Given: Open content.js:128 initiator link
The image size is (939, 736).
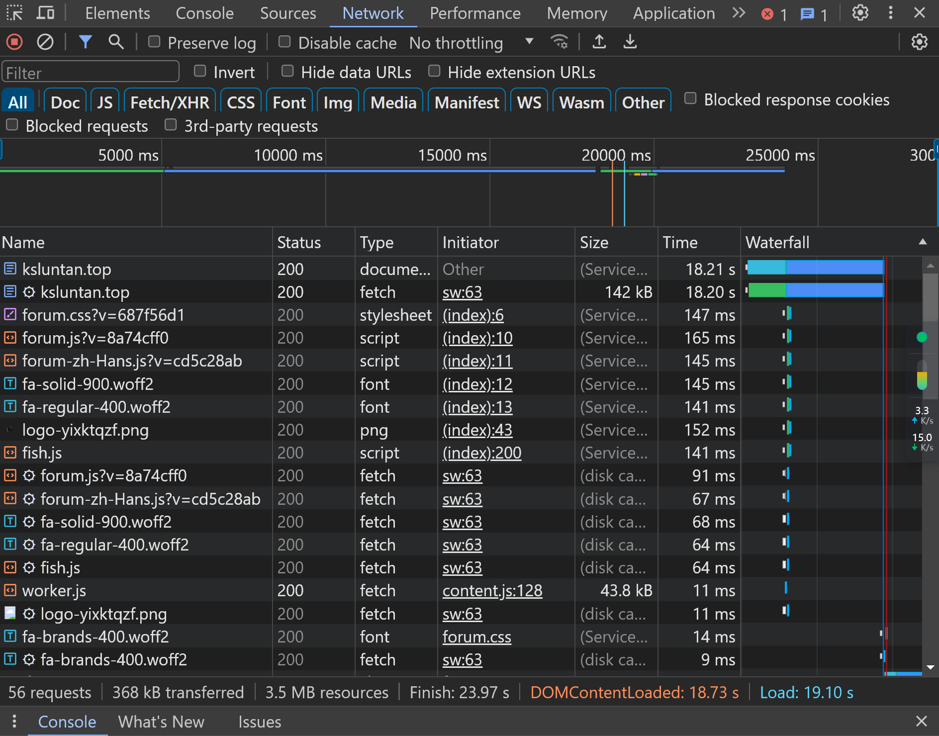Looking at the screenshot, I should (492, 591).
